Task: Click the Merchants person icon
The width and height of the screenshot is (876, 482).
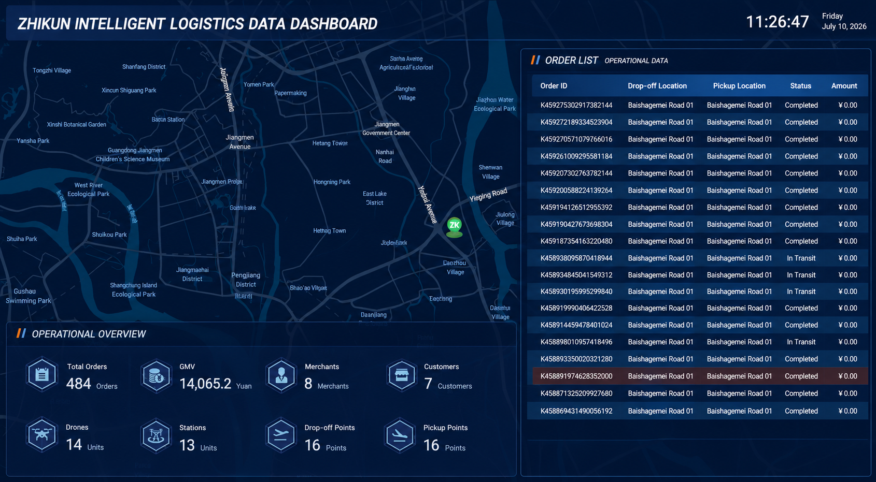Action: click(x=281, y=375)
